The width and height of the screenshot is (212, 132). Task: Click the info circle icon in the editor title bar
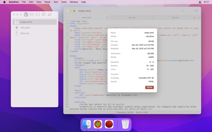[183, 11]
